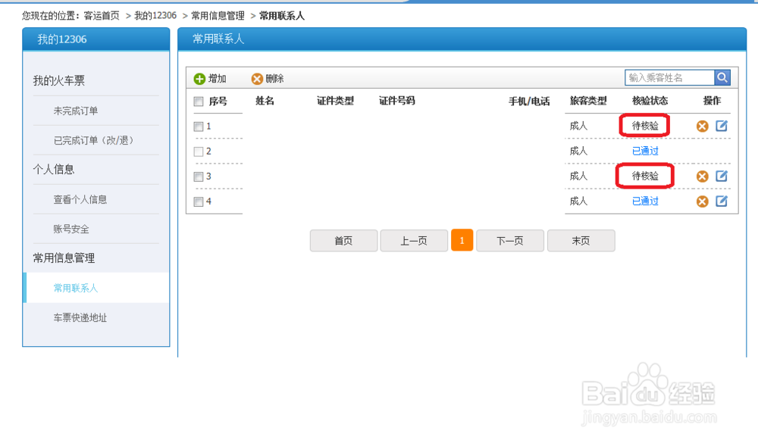Check the checkbox for row 4
Image resolution: width=758 pixels, height=443 pixels.
tap(198, 202)
